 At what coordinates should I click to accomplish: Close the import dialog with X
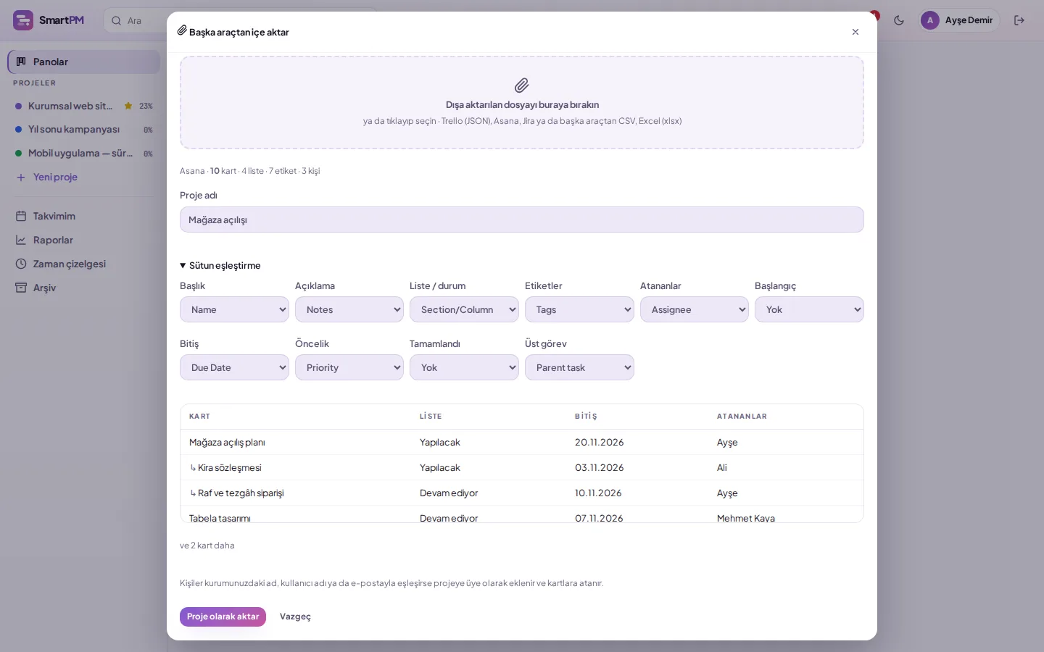coord(855,32)
